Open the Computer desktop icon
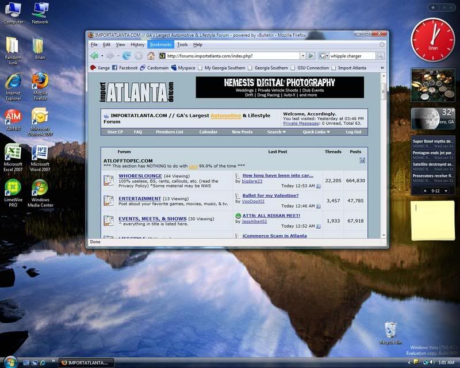 13,13
